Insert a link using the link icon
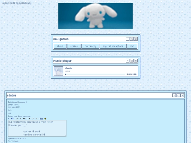The image size is (191, 143). coord(41,119)
